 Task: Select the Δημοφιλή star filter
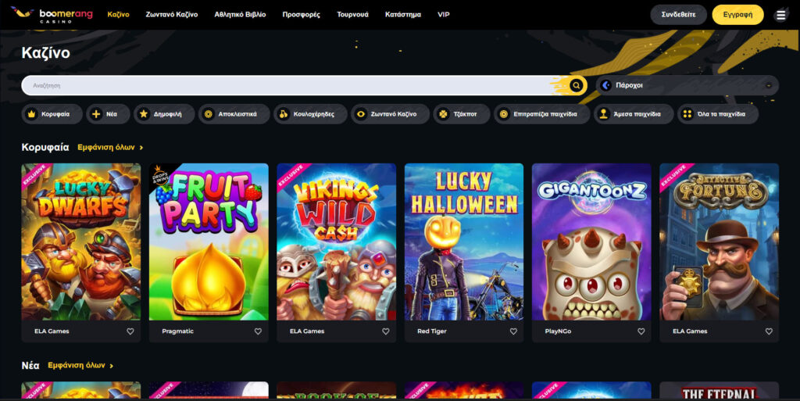pos(164,114)
